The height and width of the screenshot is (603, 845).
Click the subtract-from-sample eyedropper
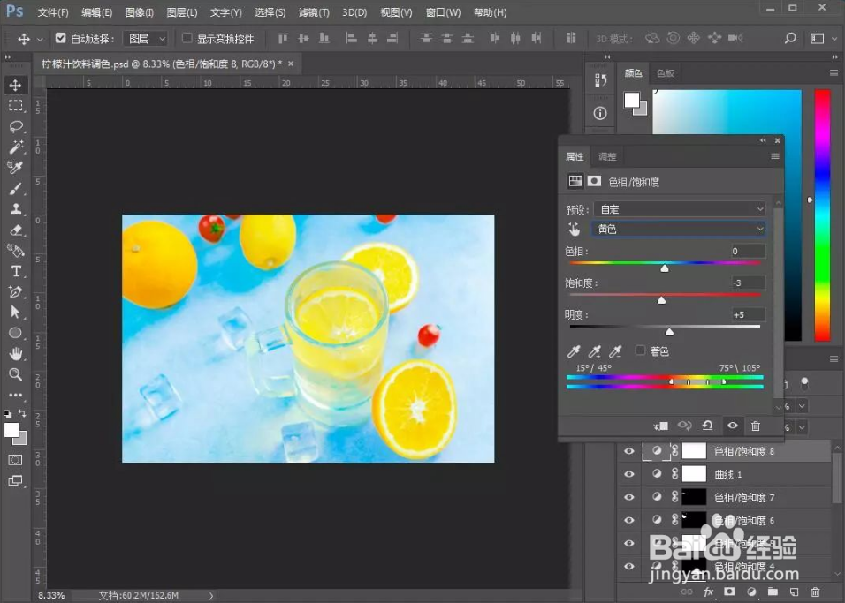pos(615,351)
